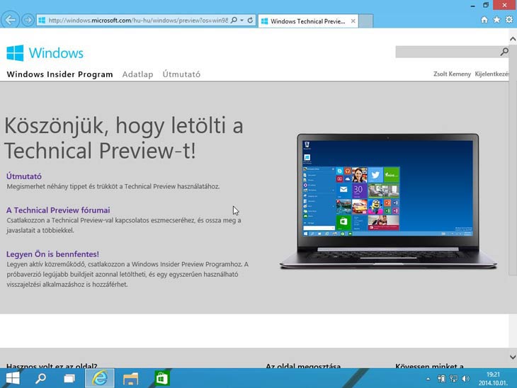Screen dimensions: 517x388
Task: Open the Start menu button
Action: [13, 378]
